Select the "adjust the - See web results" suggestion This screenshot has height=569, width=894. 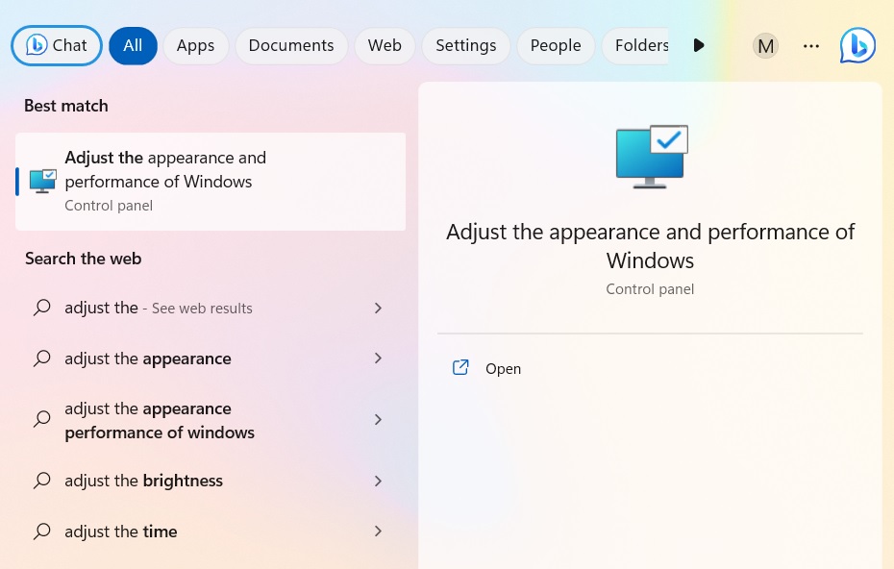click(158, 307)
